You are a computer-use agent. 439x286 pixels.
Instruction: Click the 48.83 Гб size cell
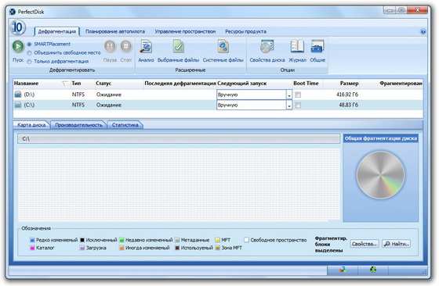coord(348,105)
